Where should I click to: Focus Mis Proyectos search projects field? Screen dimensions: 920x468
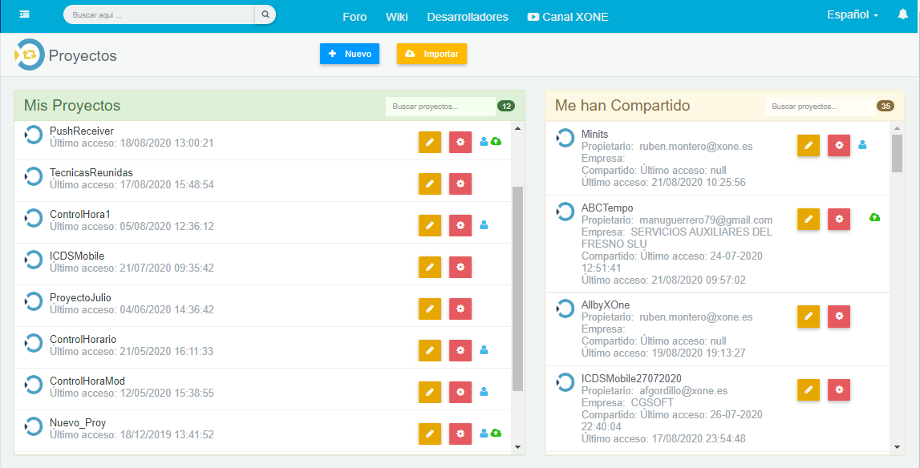coord(440,107)
